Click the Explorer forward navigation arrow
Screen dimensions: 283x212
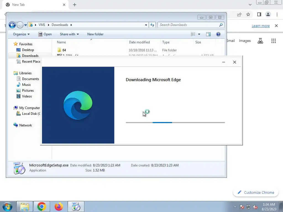[x=20, y=25]
